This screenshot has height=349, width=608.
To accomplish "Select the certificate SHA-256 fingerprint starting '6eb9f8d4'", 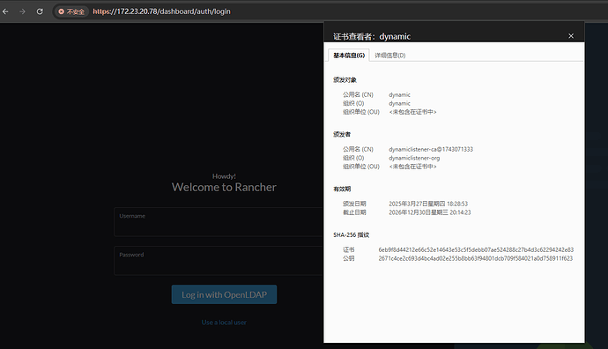I will pos(476,249).
